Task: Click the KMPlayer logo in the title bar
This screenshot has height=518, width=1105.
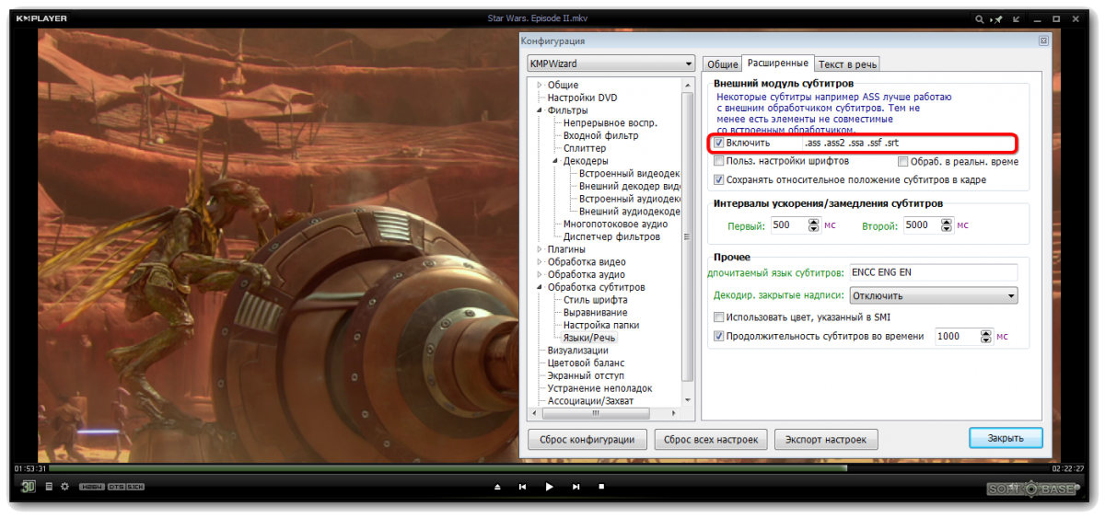Action: 41,17
